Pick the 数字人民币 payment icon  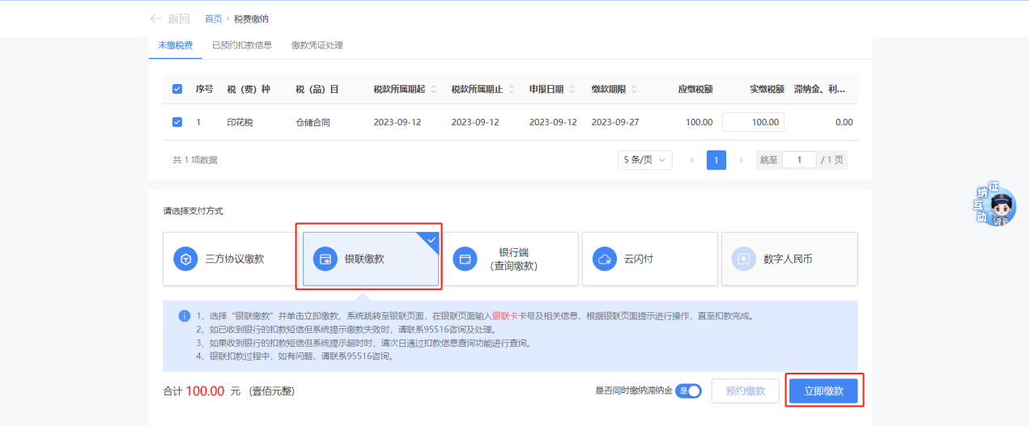click(743, 259)
